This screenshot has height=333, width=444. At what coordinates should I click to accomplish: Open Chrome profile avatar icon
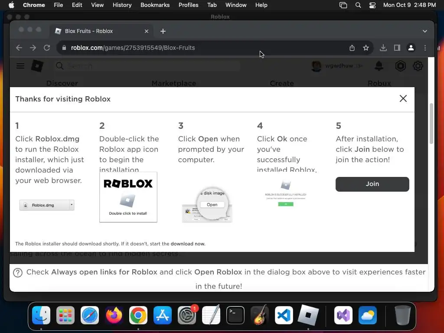coord(411,48)
